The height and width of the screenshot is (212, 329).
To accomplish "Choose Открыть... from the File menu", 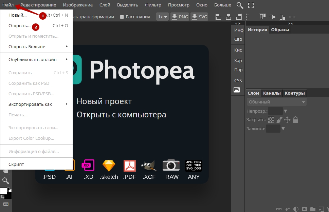I will 19,25.
